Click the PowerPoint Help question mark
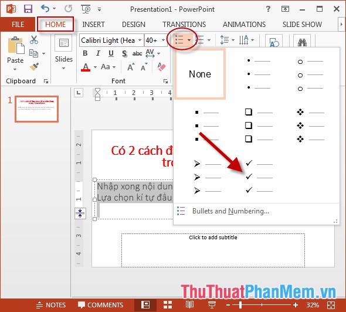This screenshot has width=346, height=312. [268, 9]
